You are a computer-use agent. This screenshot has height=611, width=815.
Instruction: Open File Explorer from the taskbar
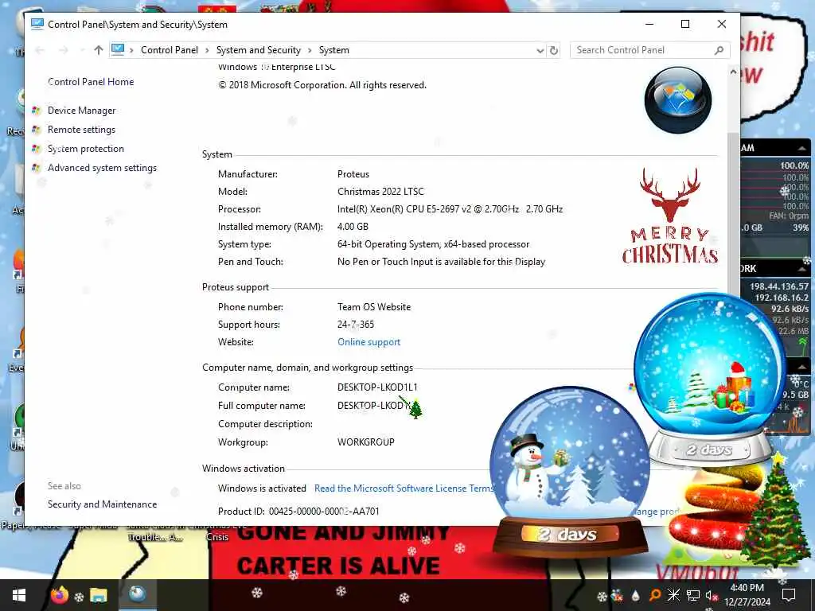pyautogui.click(x=98, y=595)
